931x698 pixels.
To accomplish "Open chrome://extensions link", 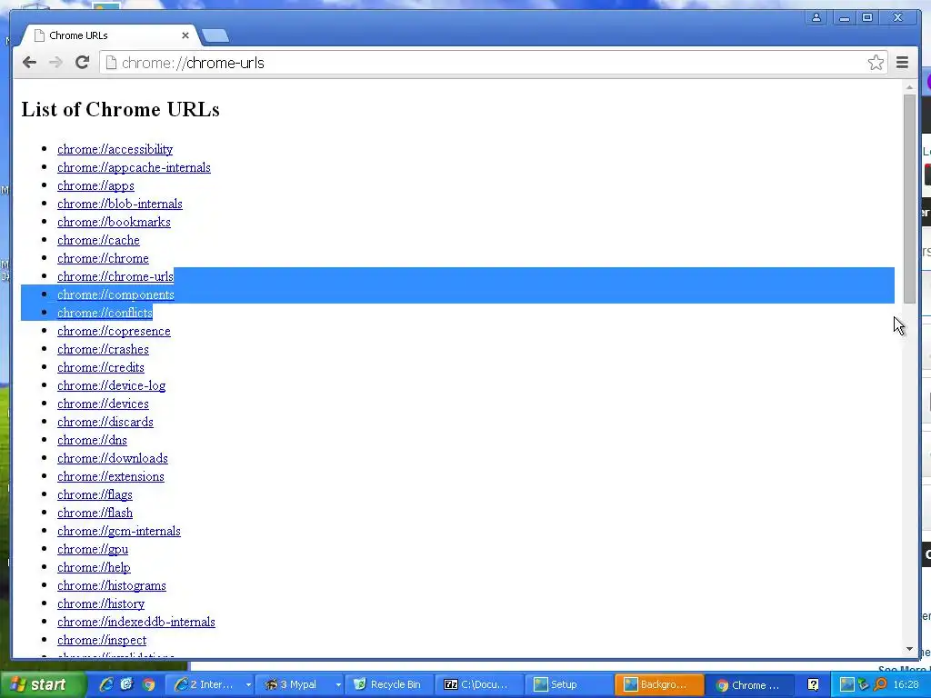I will point(111,476).
